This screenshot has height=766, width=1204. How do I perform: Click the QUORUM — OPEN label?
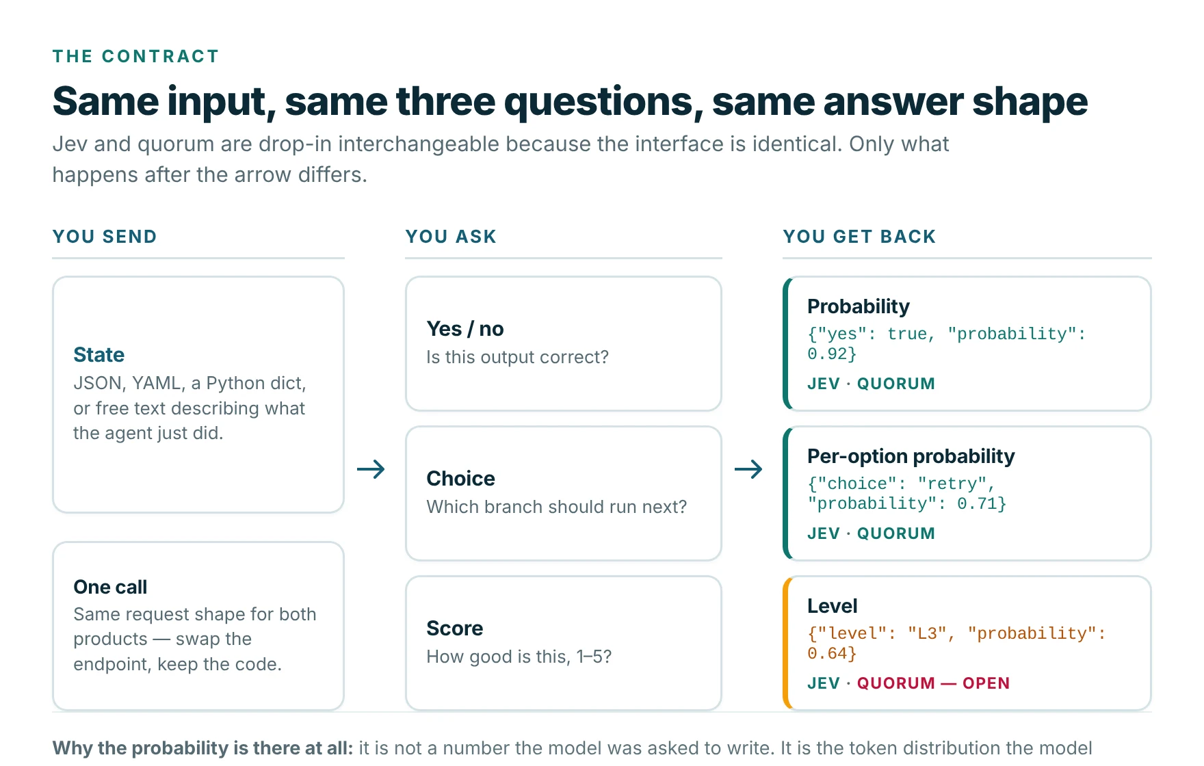[x=933, y=683]
